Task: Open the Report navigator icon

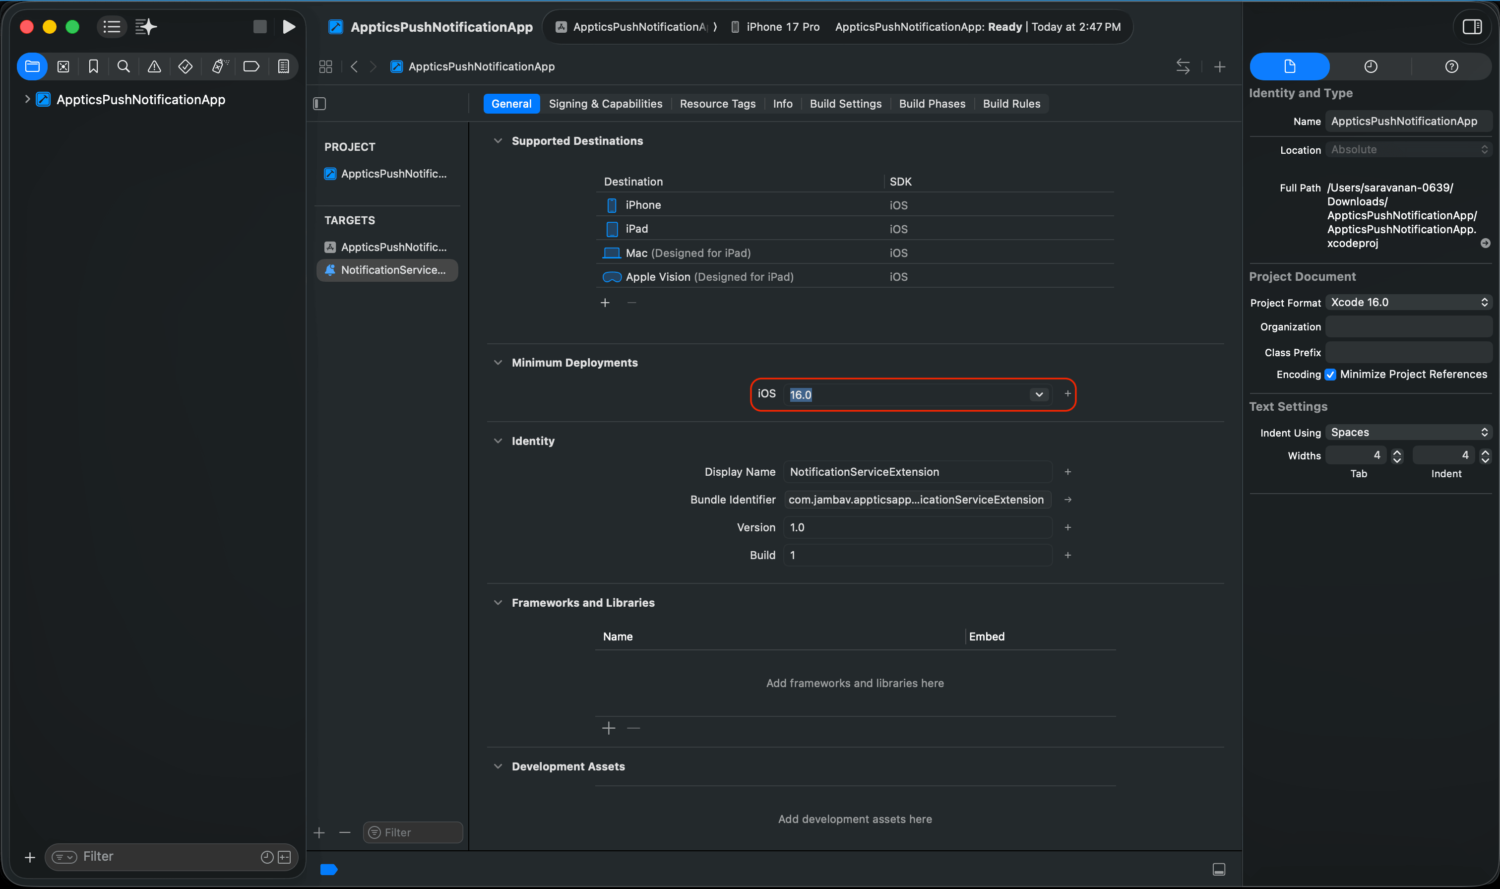Action: click(x=283, y=66)
